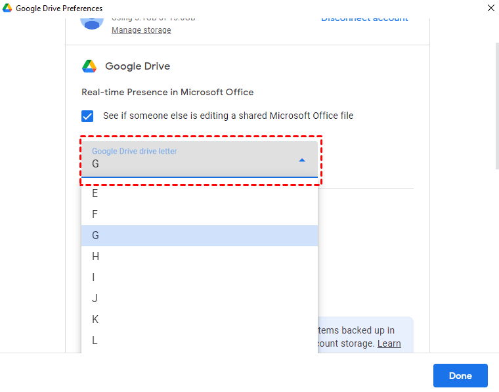499x392 pixels.
Task: Select drive letter F from the list
Action: (200, 215)
